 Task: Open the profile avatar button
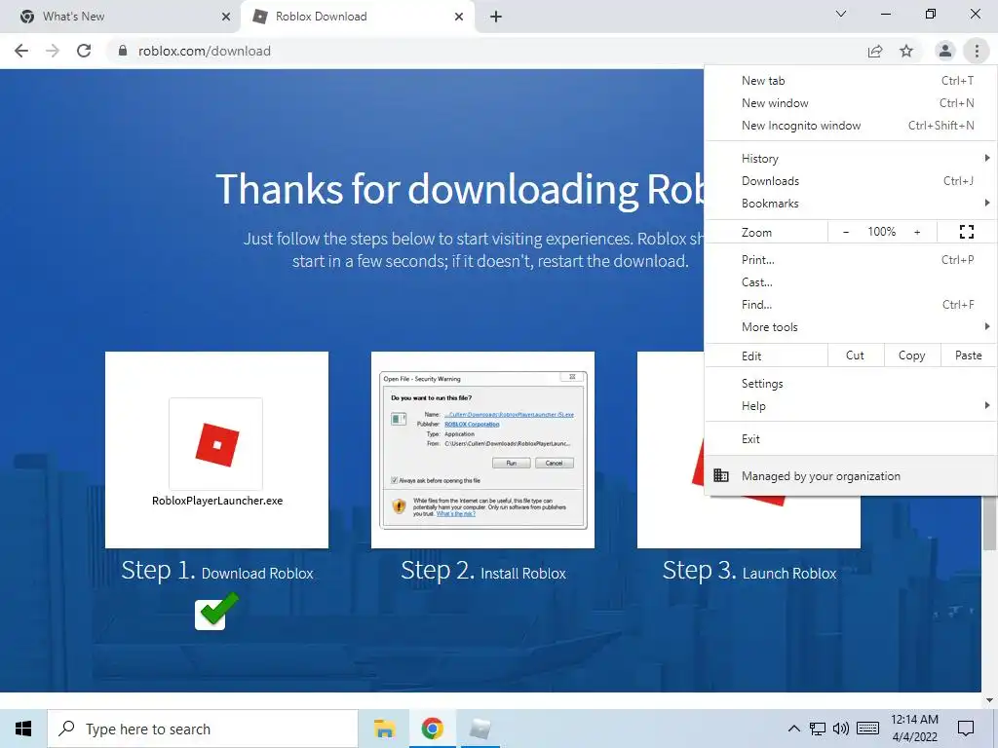pos(945,51)
